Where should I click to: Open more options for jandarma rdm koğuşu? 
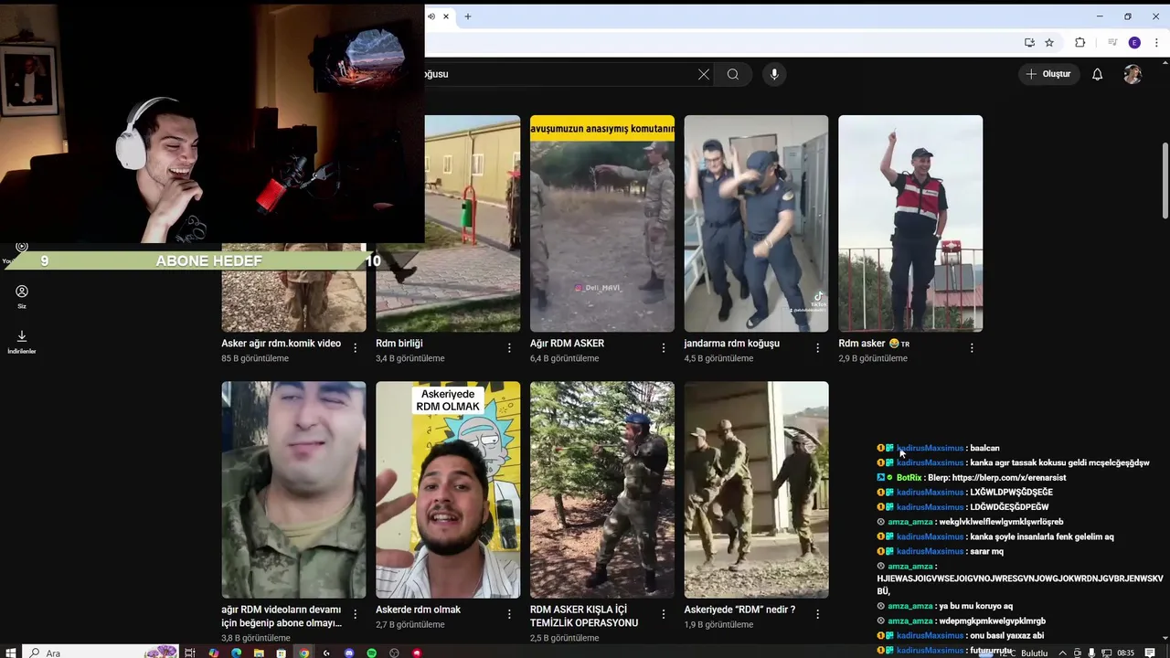click(818, 348)
